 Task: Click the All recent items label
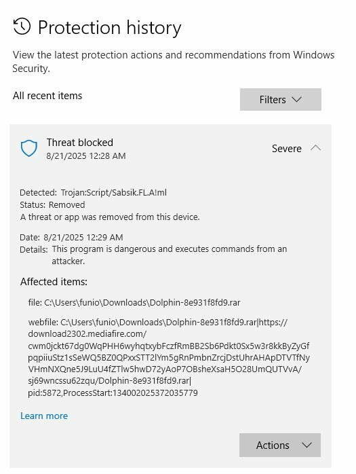[47, 96]
